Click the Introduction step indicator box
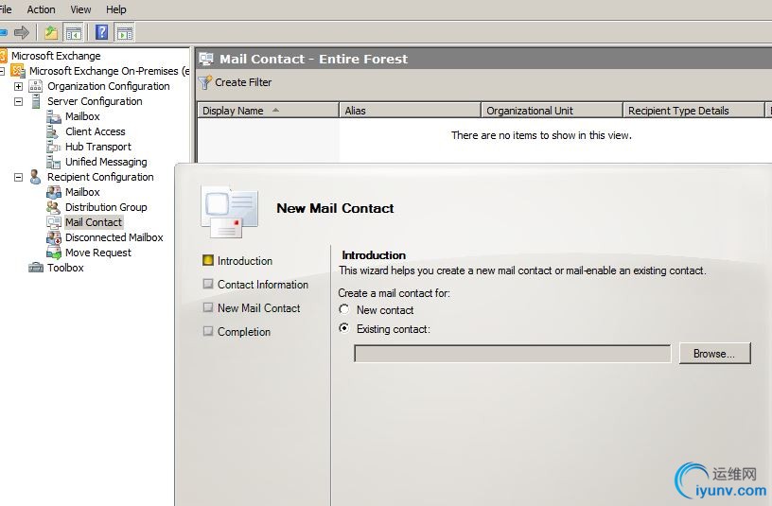 point(208,260)
